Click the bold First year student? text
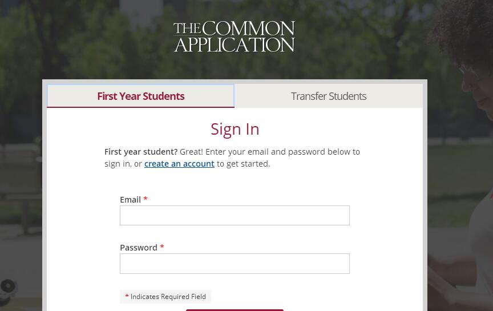 [x=141, y=152]
